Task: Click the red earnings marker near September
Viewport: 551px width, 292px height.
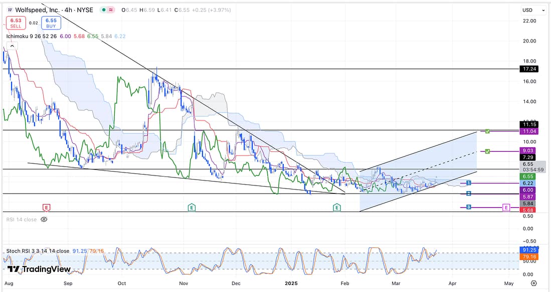Action: click(46, 207)
